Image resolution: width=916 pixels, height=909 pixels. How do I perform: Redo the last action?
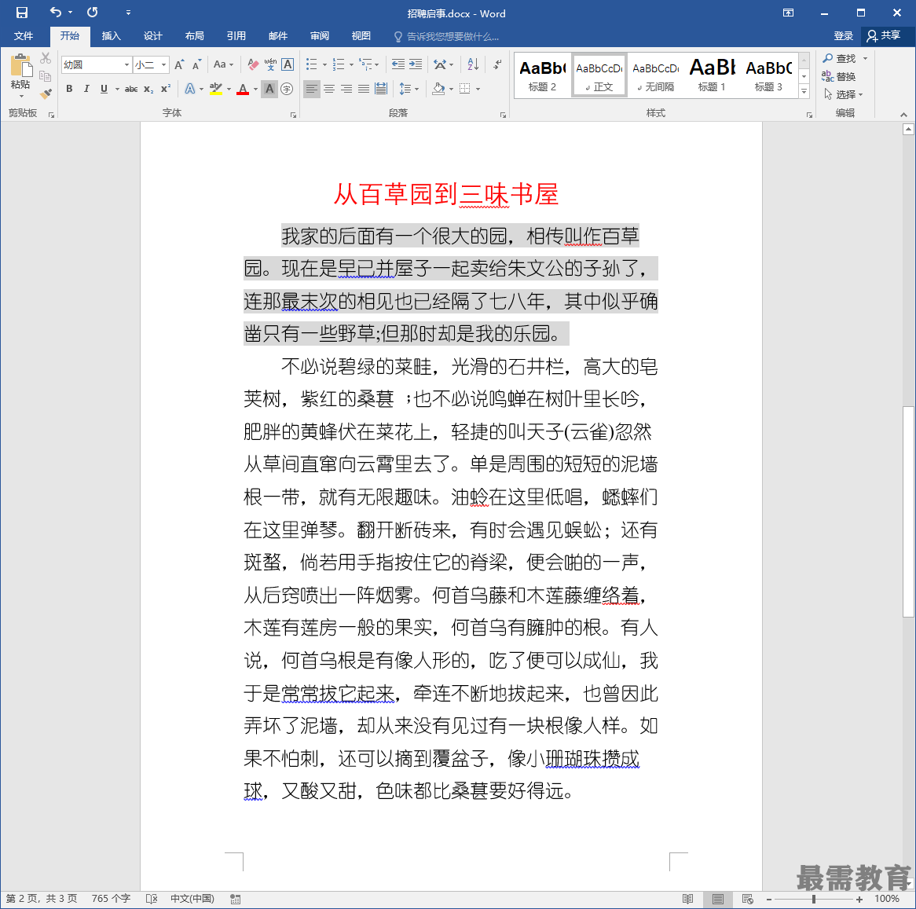point(92,13)
